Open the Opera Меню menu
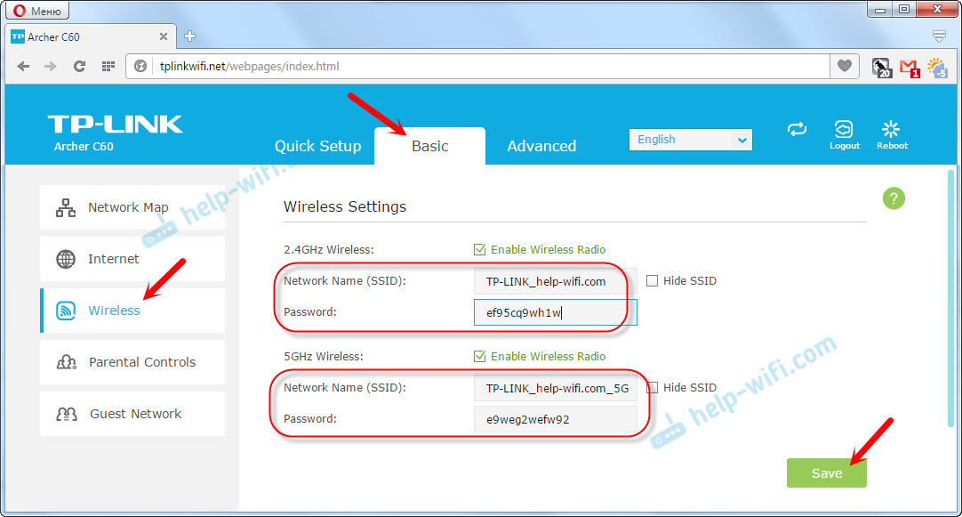 [x=36, y=12]
